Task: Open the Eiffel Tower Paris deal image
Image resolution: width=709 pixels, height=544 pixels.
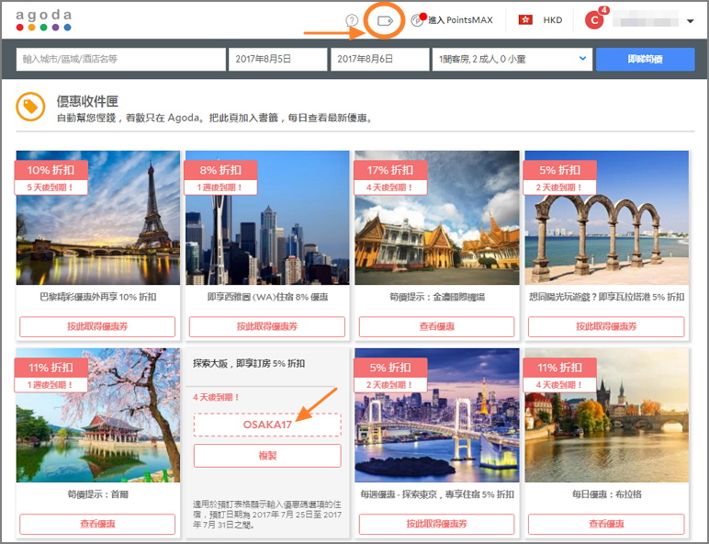Action: (97, 218)
